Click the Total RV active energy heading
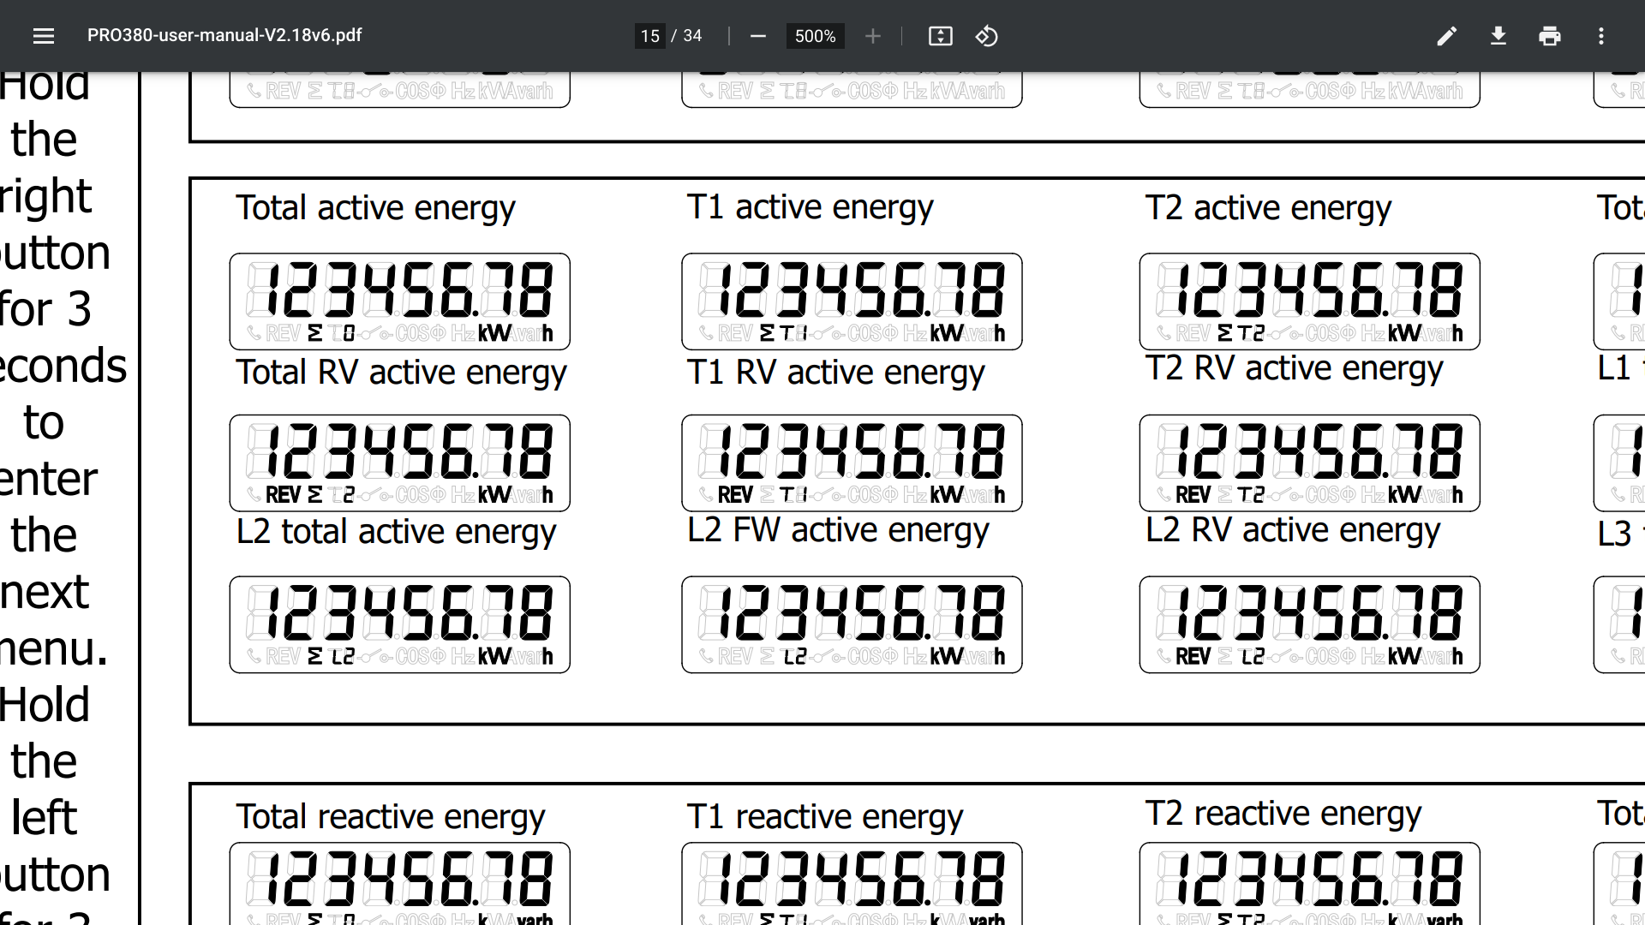This screenshot has height=925, width=1645. [401, 373]
